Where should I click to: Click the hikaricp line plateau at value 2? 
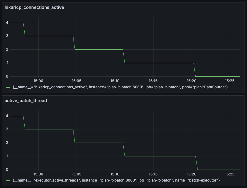coord(98,49)
